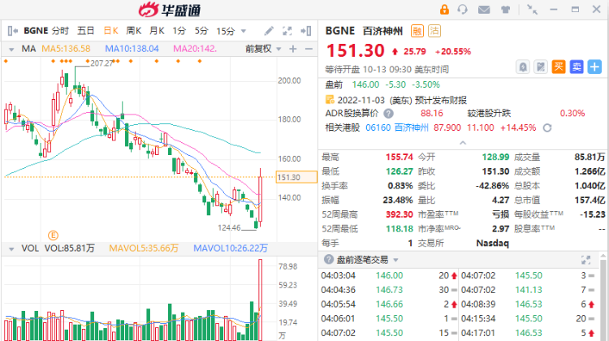Open the mail messages icon
Image resolution: width=609 pixels, height=341 pixels.
484,9
